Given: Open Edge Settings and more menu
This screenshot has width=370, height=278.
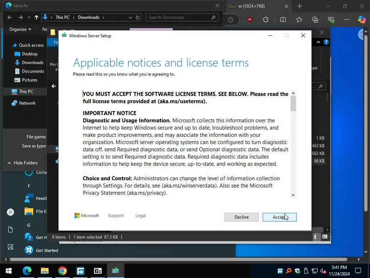Looking at the screenshot, I should pyautogui.click(x=347, y=20).
